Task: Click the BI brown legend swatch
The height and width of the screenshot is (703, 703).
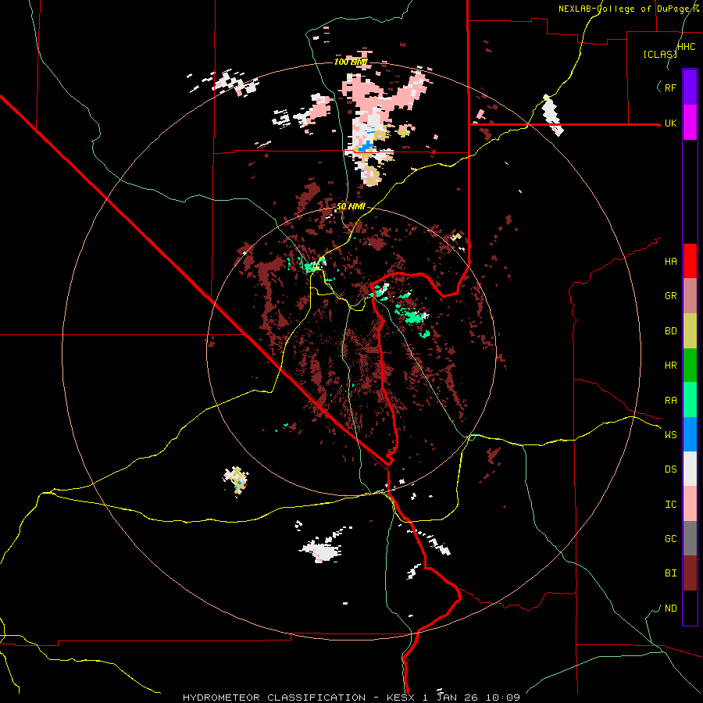Action: (x=690, y=573)
